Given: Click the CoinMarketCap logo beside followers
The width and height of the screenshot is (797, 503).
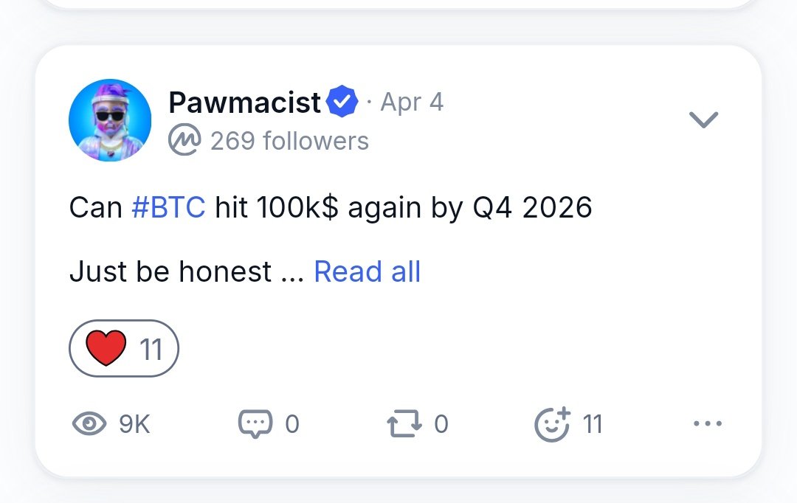Looking at the screenshot, I should coord(184,140).
